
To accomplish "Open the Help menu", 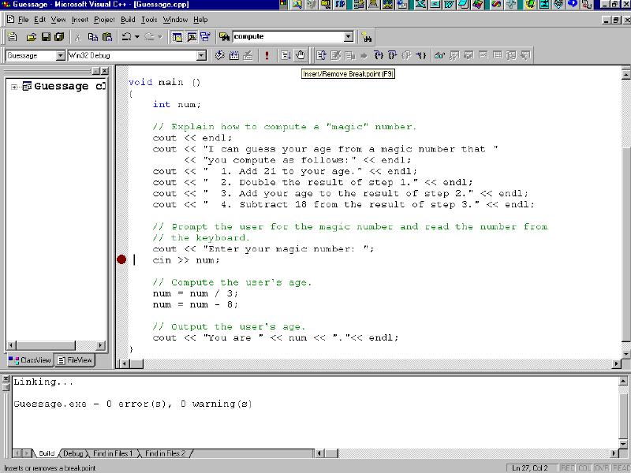I will tap(200, 19).
